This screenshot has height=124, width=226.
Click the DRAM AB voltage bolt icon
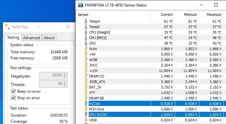click(86, 98)
